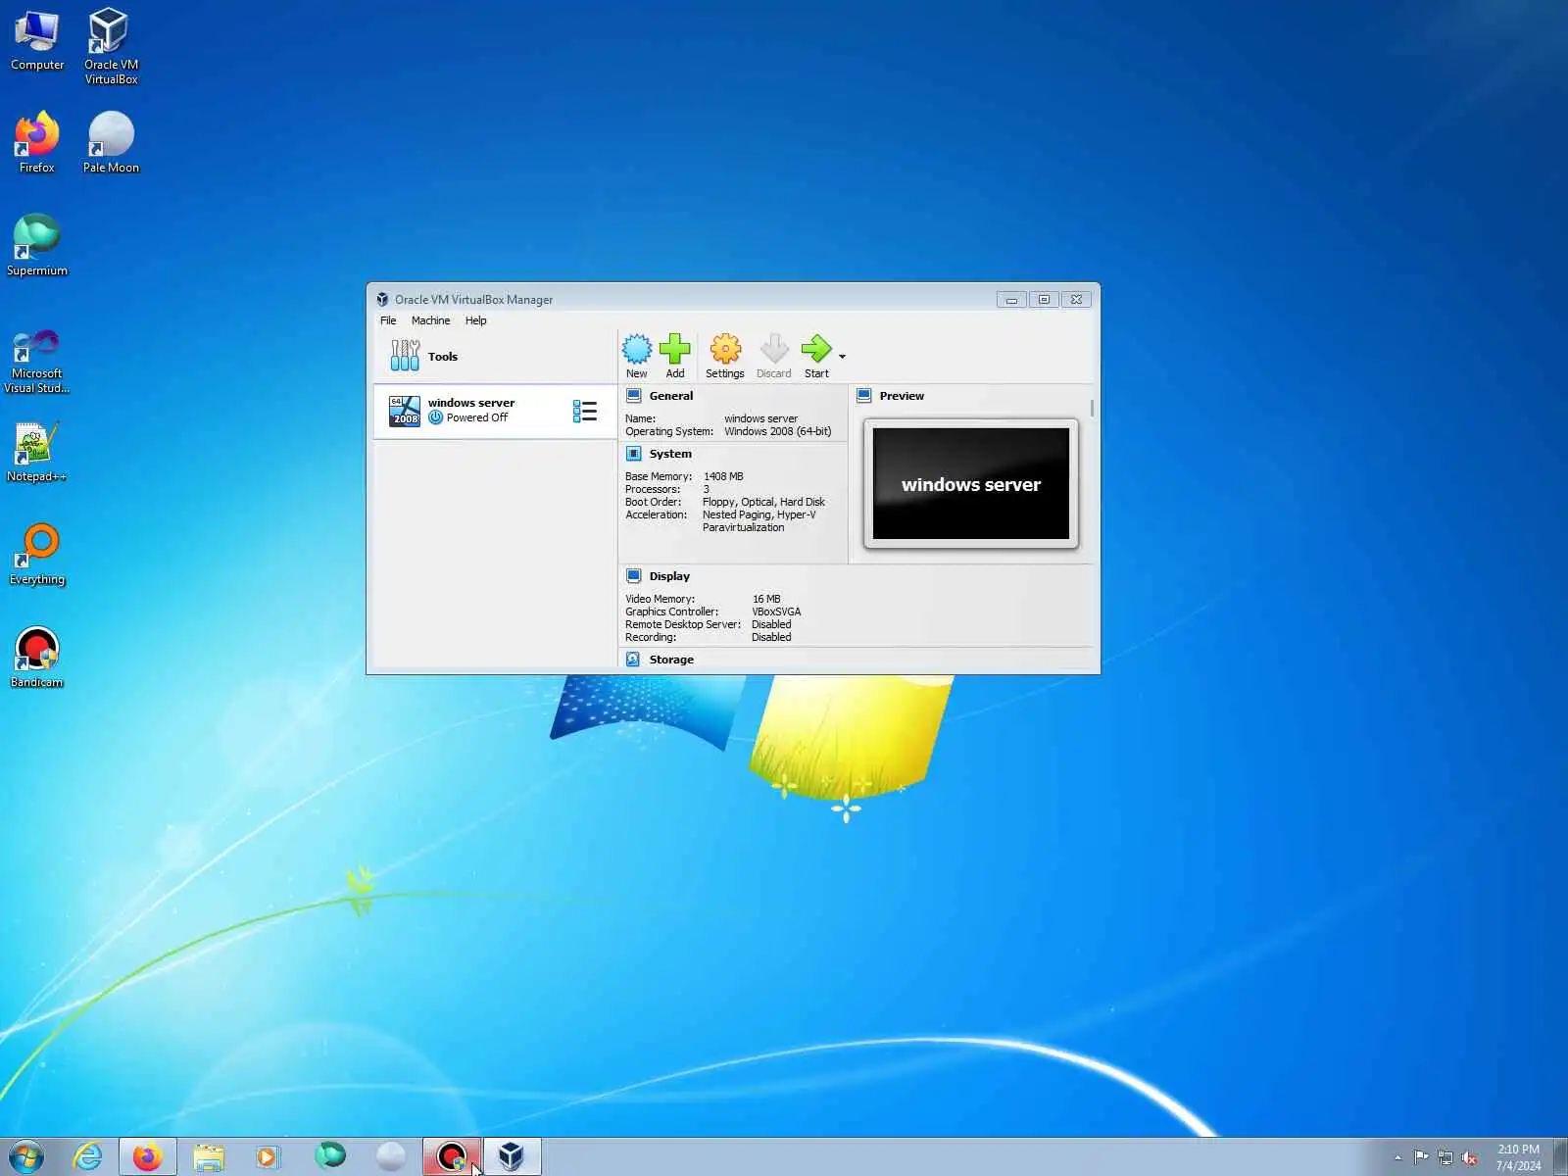Screen dimensions: 1568x1176
Task: Click the General section icon
Action: (633, 396)
